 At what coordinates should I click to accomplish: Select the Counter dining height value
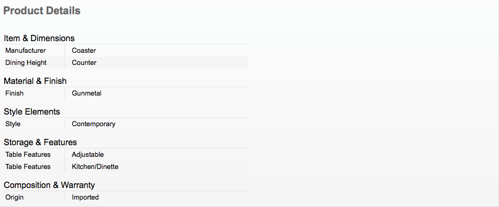tap(84, 63)
